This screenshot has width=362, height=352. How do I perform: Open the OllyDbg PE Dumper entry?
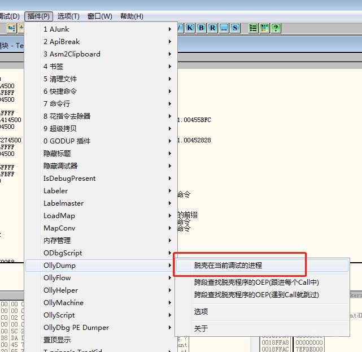coord(101,328)
